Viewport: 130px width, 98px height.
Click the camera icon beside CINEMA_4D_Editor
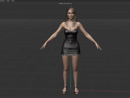tap(71, 4)
